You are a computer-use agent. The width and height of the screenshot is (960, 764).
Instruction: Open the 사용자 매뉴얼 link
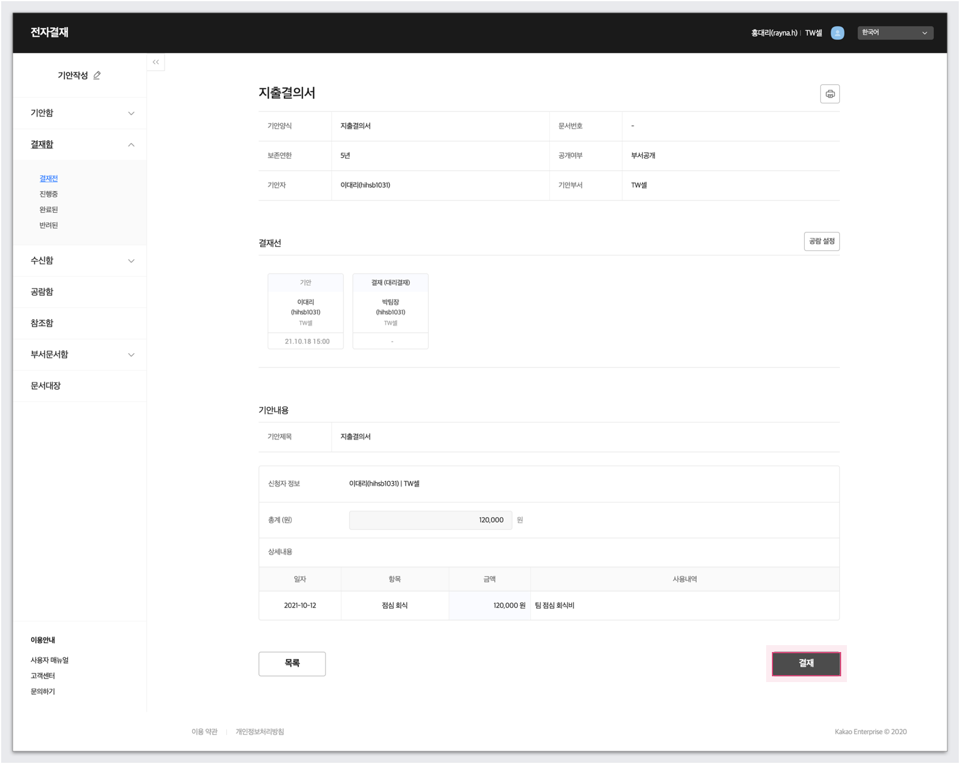tap(50, 660)
